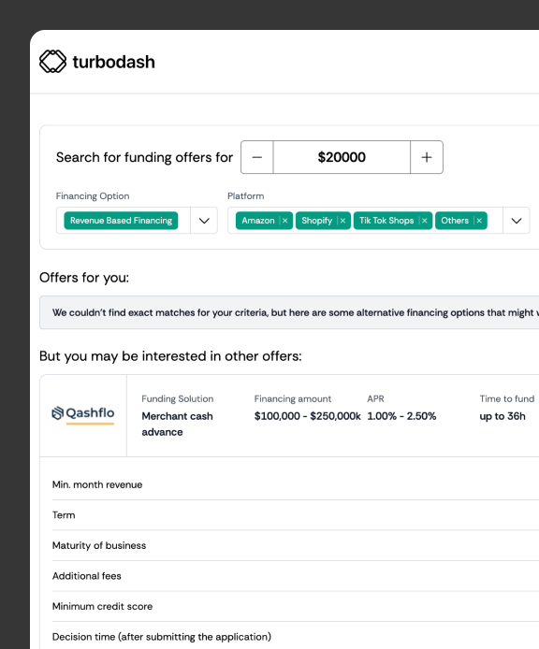Increase funding amount with plus button
Screen dimensions: 539x649
point(427,157)
